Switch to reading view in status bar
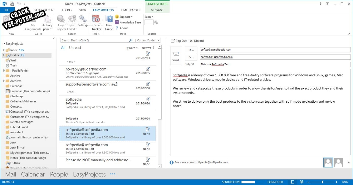 (301, 182)
